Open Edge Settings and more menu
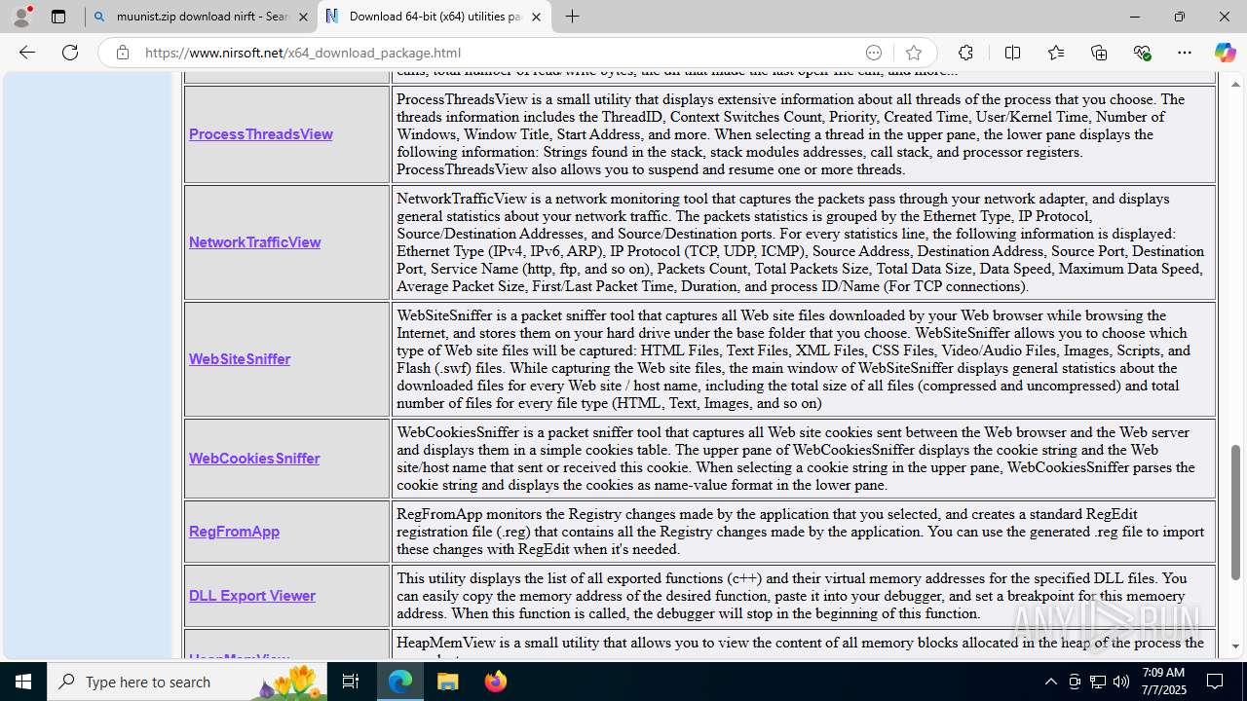Screen dimensions: 1247x701 coord(1185,53)
